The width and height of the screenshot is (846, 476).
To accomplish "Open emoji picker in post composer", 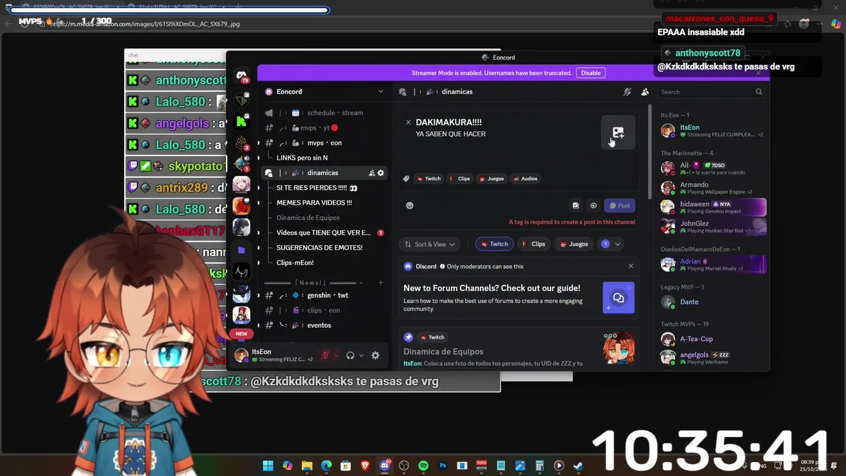I will click(410, 206).
